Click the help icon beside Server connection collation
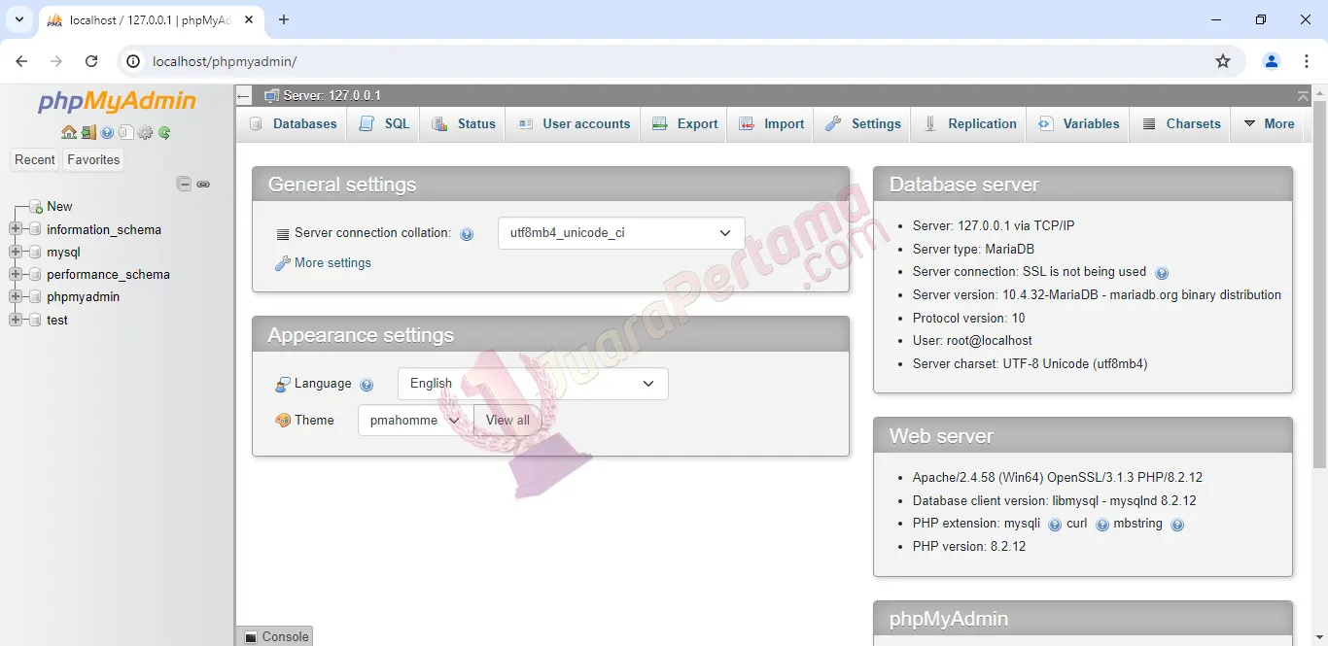The height and width of the screenshot is (646, 1328). [467, 233]
